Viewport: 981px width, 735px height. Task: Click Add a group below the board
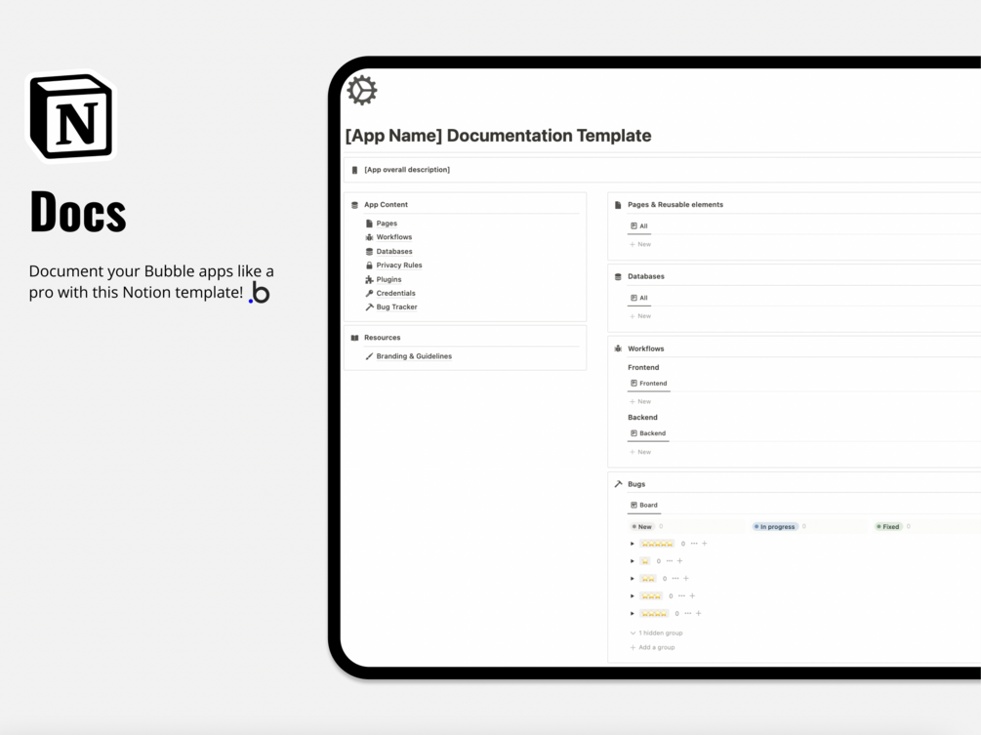653,647
